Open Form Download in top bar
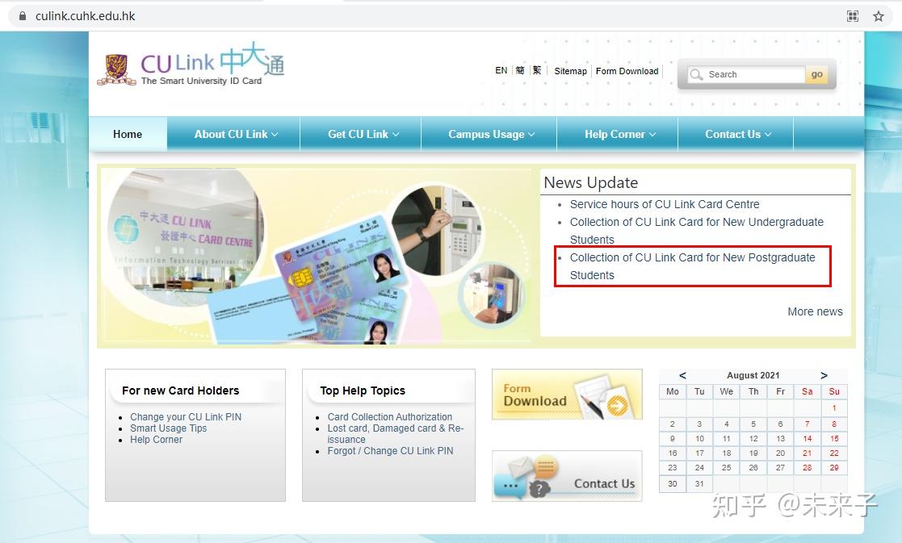902x543 pixels. tap(627, 71)
